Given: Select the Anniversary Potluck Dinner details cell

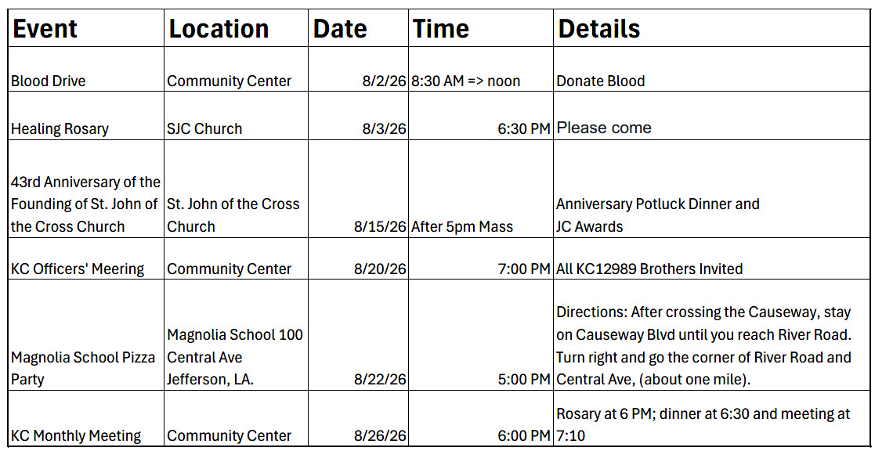Looking at the screenshot, I should (x=711, y=189).
